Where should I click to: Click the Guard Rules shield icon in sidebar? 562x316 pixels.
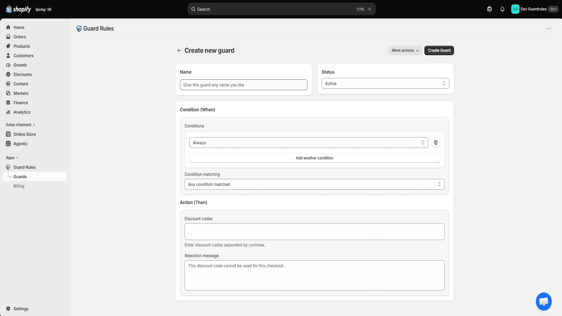click(x=8, y=167)
